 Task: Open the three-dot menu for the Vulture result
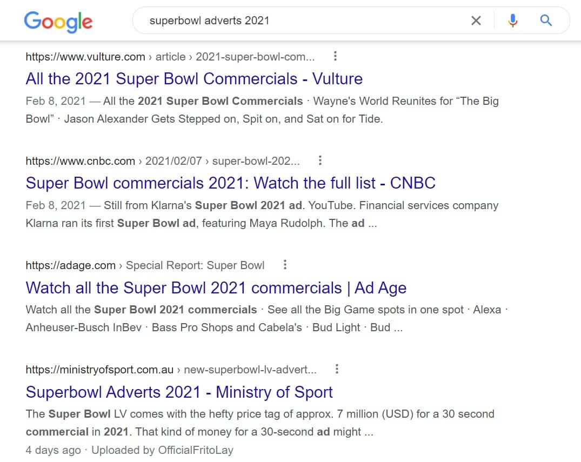tap(335, 56)
